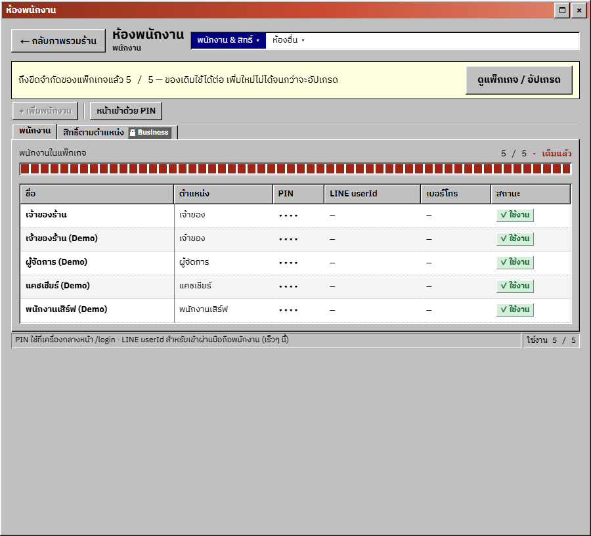Click the package limit warning message
The height and width of the screenshot is (536, 591).
(x=178, y=80)
